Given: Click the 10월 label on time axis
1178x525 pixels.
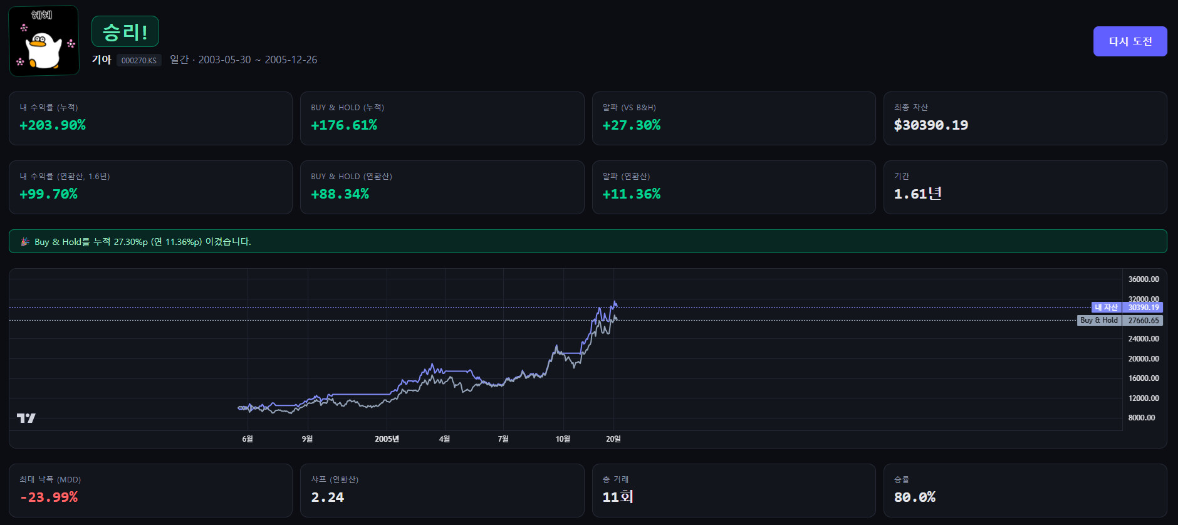Looking at the screenshot, I should (563, 439).
